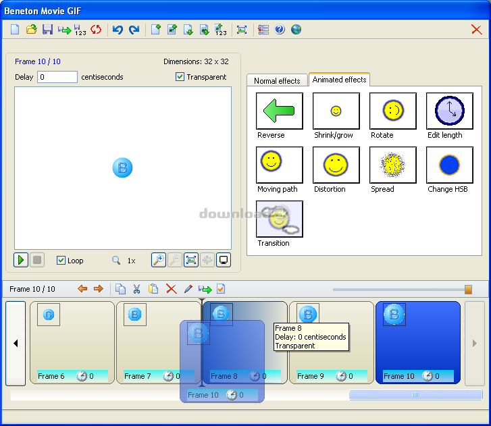Cut the frame with the scissors icon
491x426 pixels.
pyautogui.click(x=136, y=288)
